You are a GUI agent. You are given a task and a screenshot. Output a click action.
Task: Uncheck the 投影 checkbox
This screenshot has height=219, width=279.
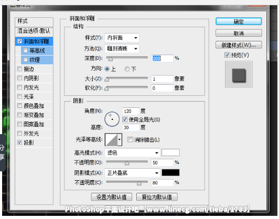click(x=19, y=143)
